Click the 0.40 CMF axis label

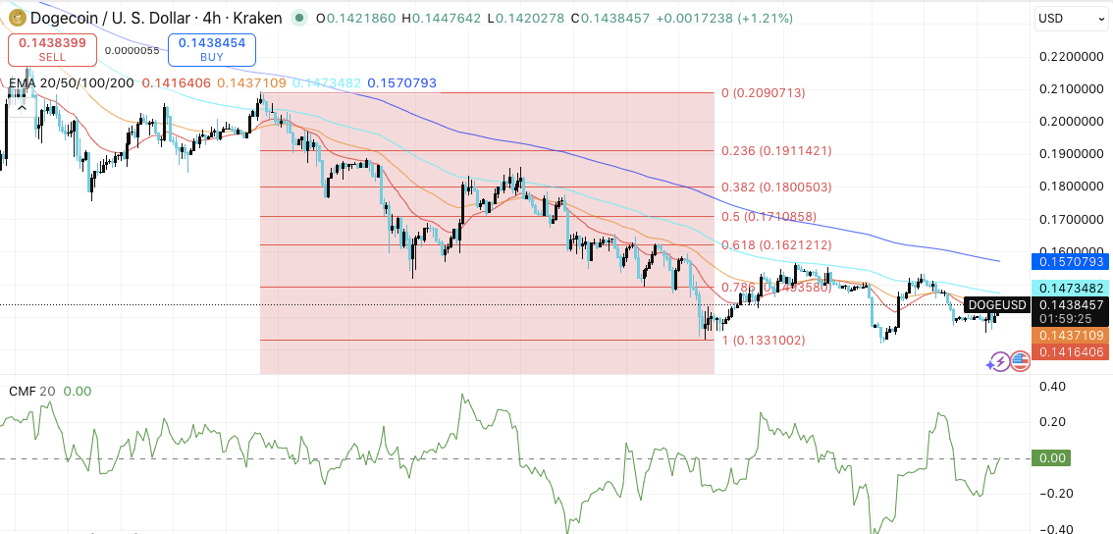1053,387
